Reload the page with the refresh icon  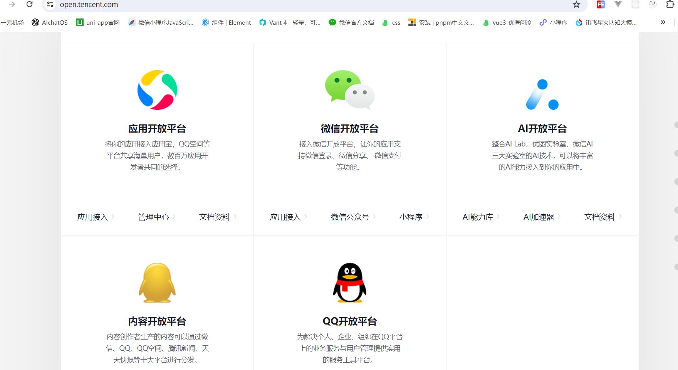29,4
